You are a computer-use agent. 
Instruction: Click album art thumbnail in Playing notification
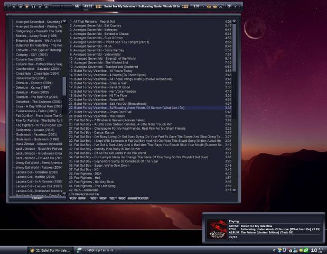click(217, 229)
